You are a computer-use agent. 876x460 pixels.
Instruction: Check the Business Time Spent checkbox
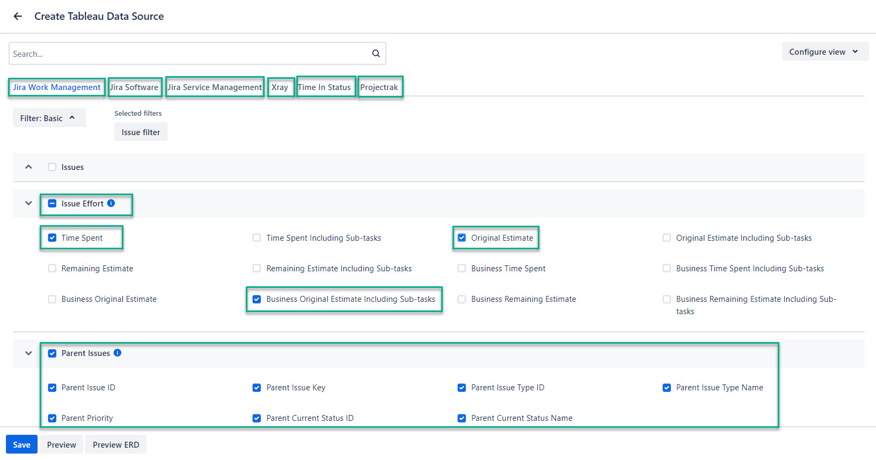coord(462,269)
